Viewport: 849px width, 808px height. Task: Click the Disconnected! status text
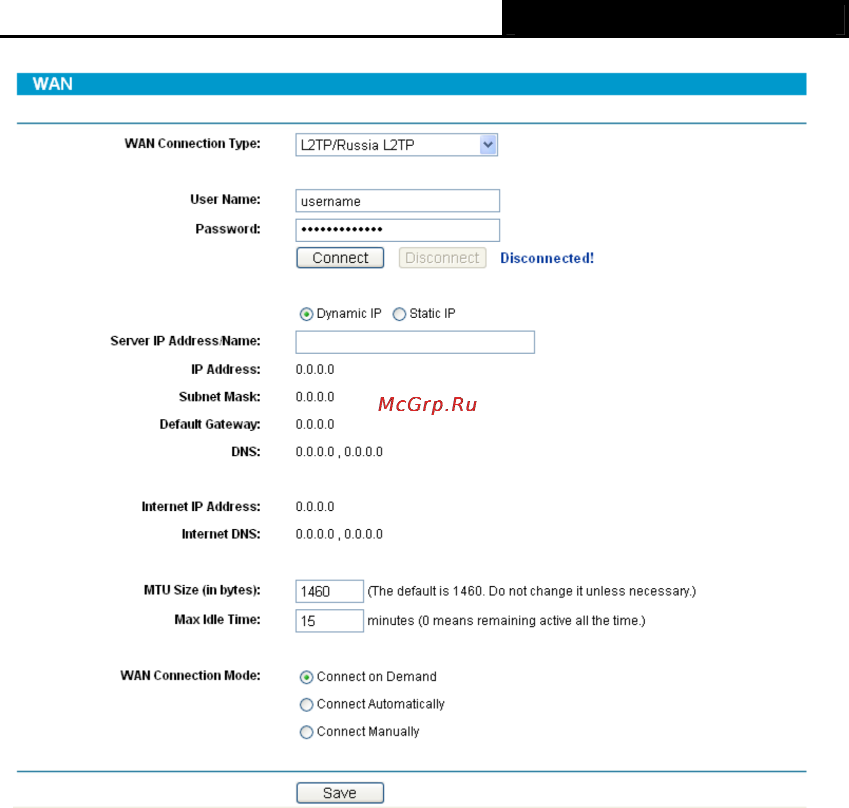click(x=547, y=258)
